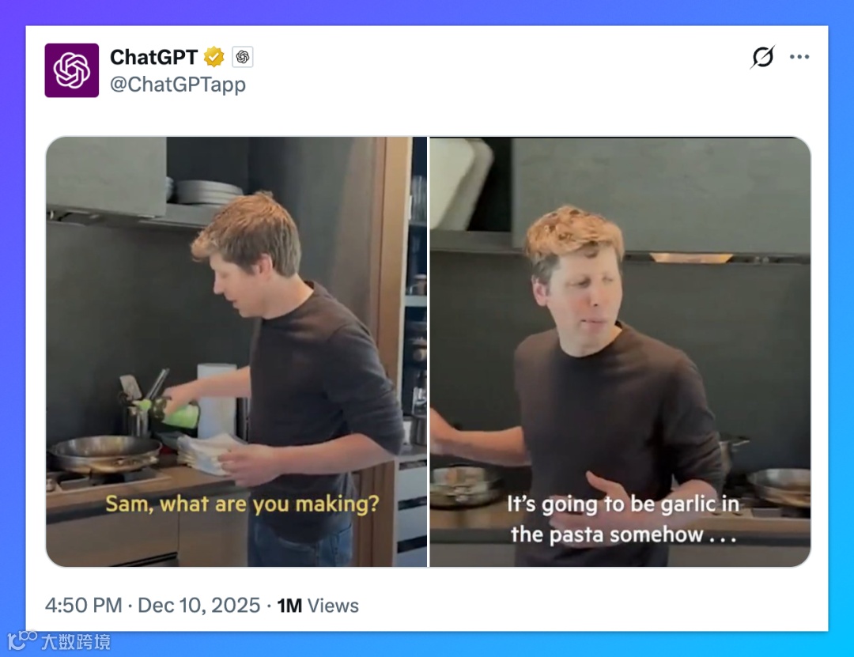The height and width of the screenshot is (657, 854).
Task: Click the 4:50 PM Dec 10, 2025 timestamp
Action: [153, 606]
